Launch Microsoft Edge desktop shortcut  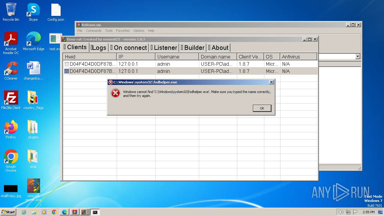click(x=33, y=42)
